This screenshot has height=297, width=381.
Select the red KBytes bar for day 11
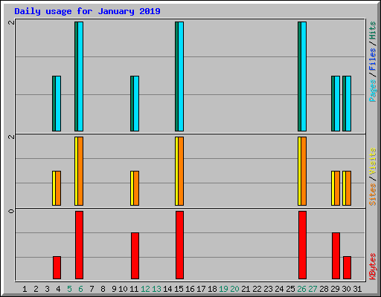pyautogui.click(x=135, y=255)
